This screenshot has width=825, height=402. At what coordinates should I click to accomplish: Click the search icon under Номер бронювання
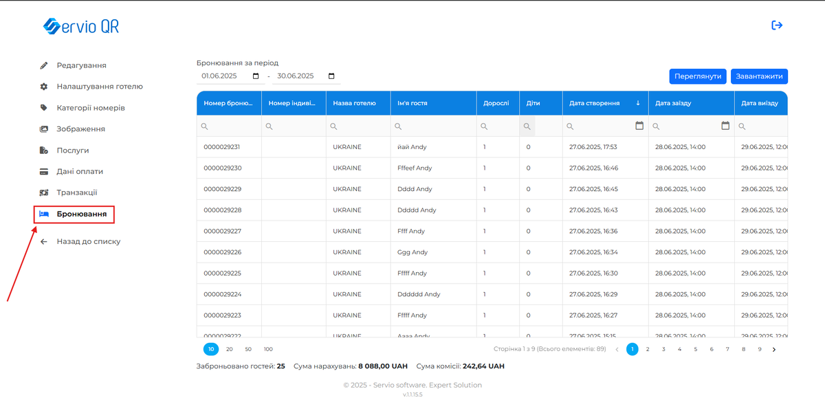pos(204,126)
